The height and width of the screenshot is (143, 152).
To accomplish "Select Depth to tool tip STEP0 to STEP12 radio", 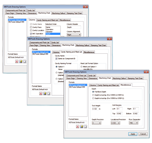I will 93,98.
